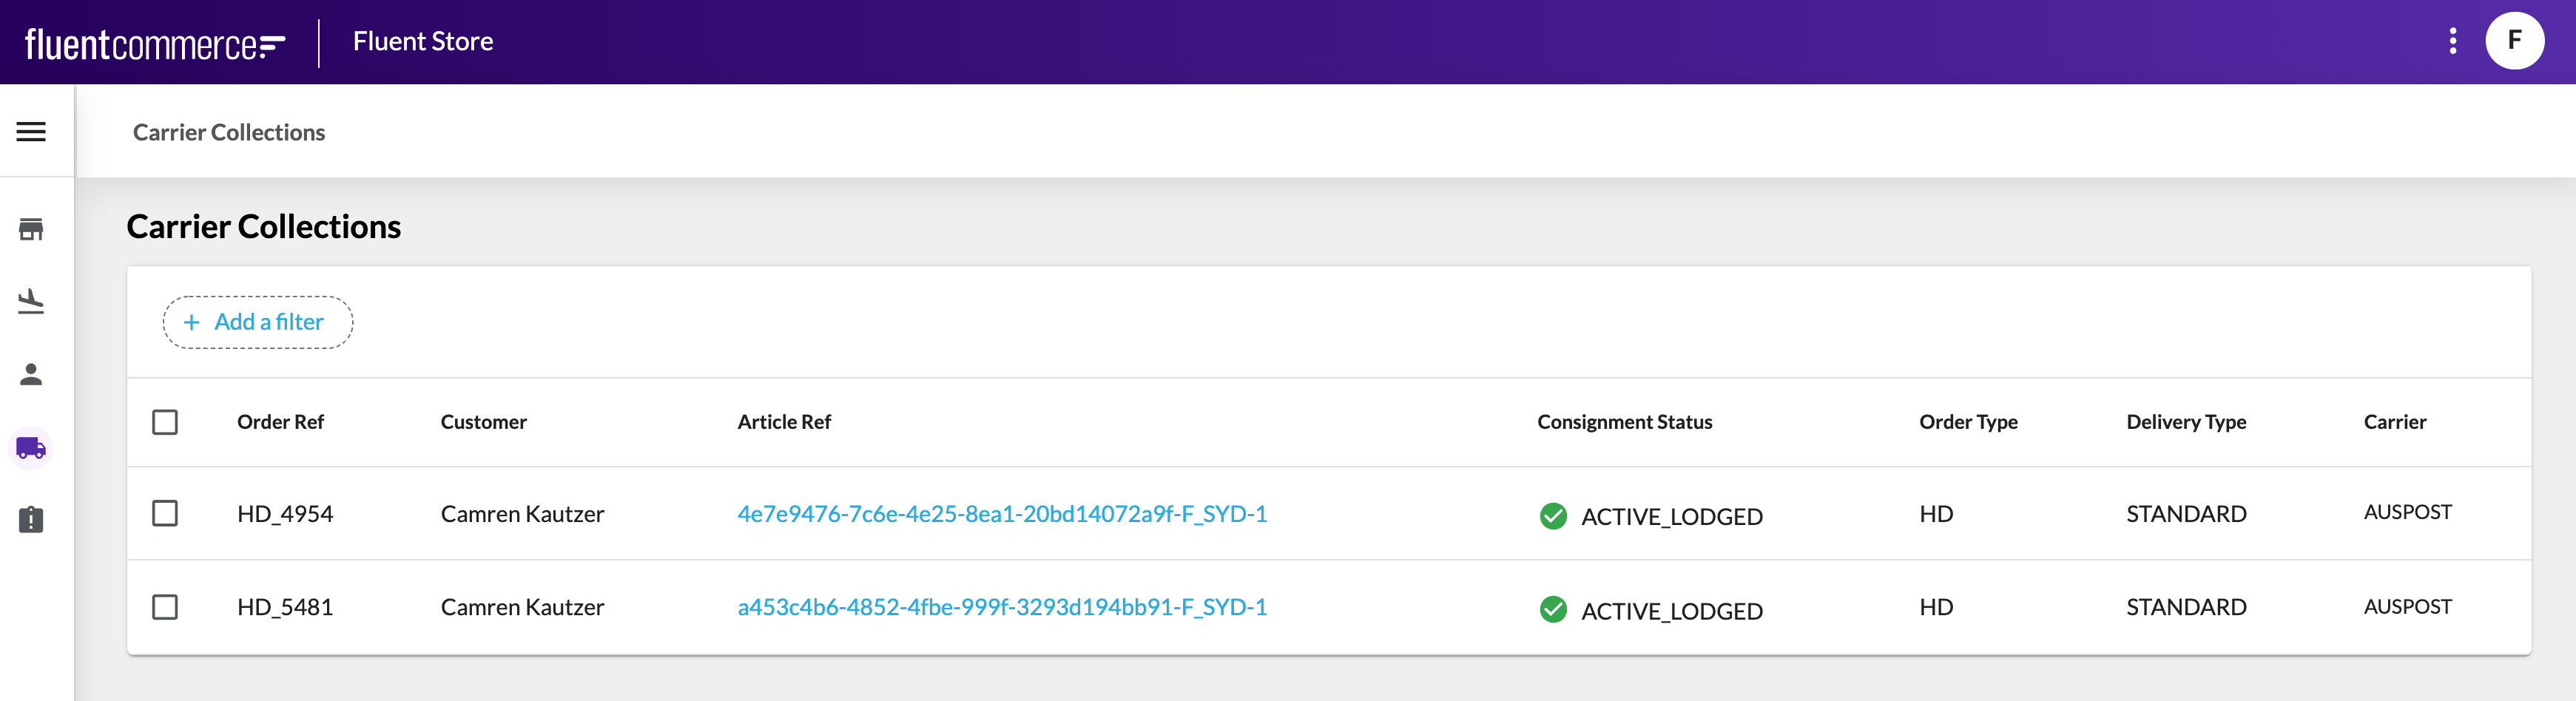Click the Fluent Store title in header

[422, 41]
